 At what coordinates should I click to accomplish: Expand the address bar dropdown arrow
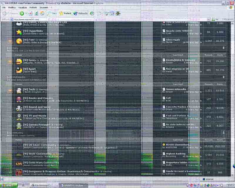pos(208,19)
